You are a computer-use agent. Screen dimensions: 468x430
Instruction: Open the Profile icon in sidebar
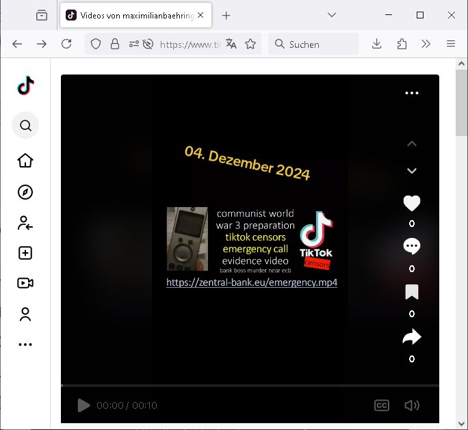pyautogui.click(x=25, y=314)
